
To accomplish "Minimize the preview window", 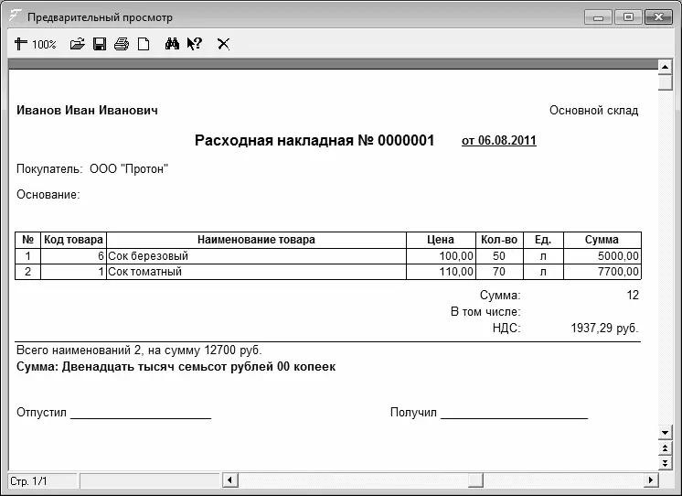I will [x=602, y=16].
